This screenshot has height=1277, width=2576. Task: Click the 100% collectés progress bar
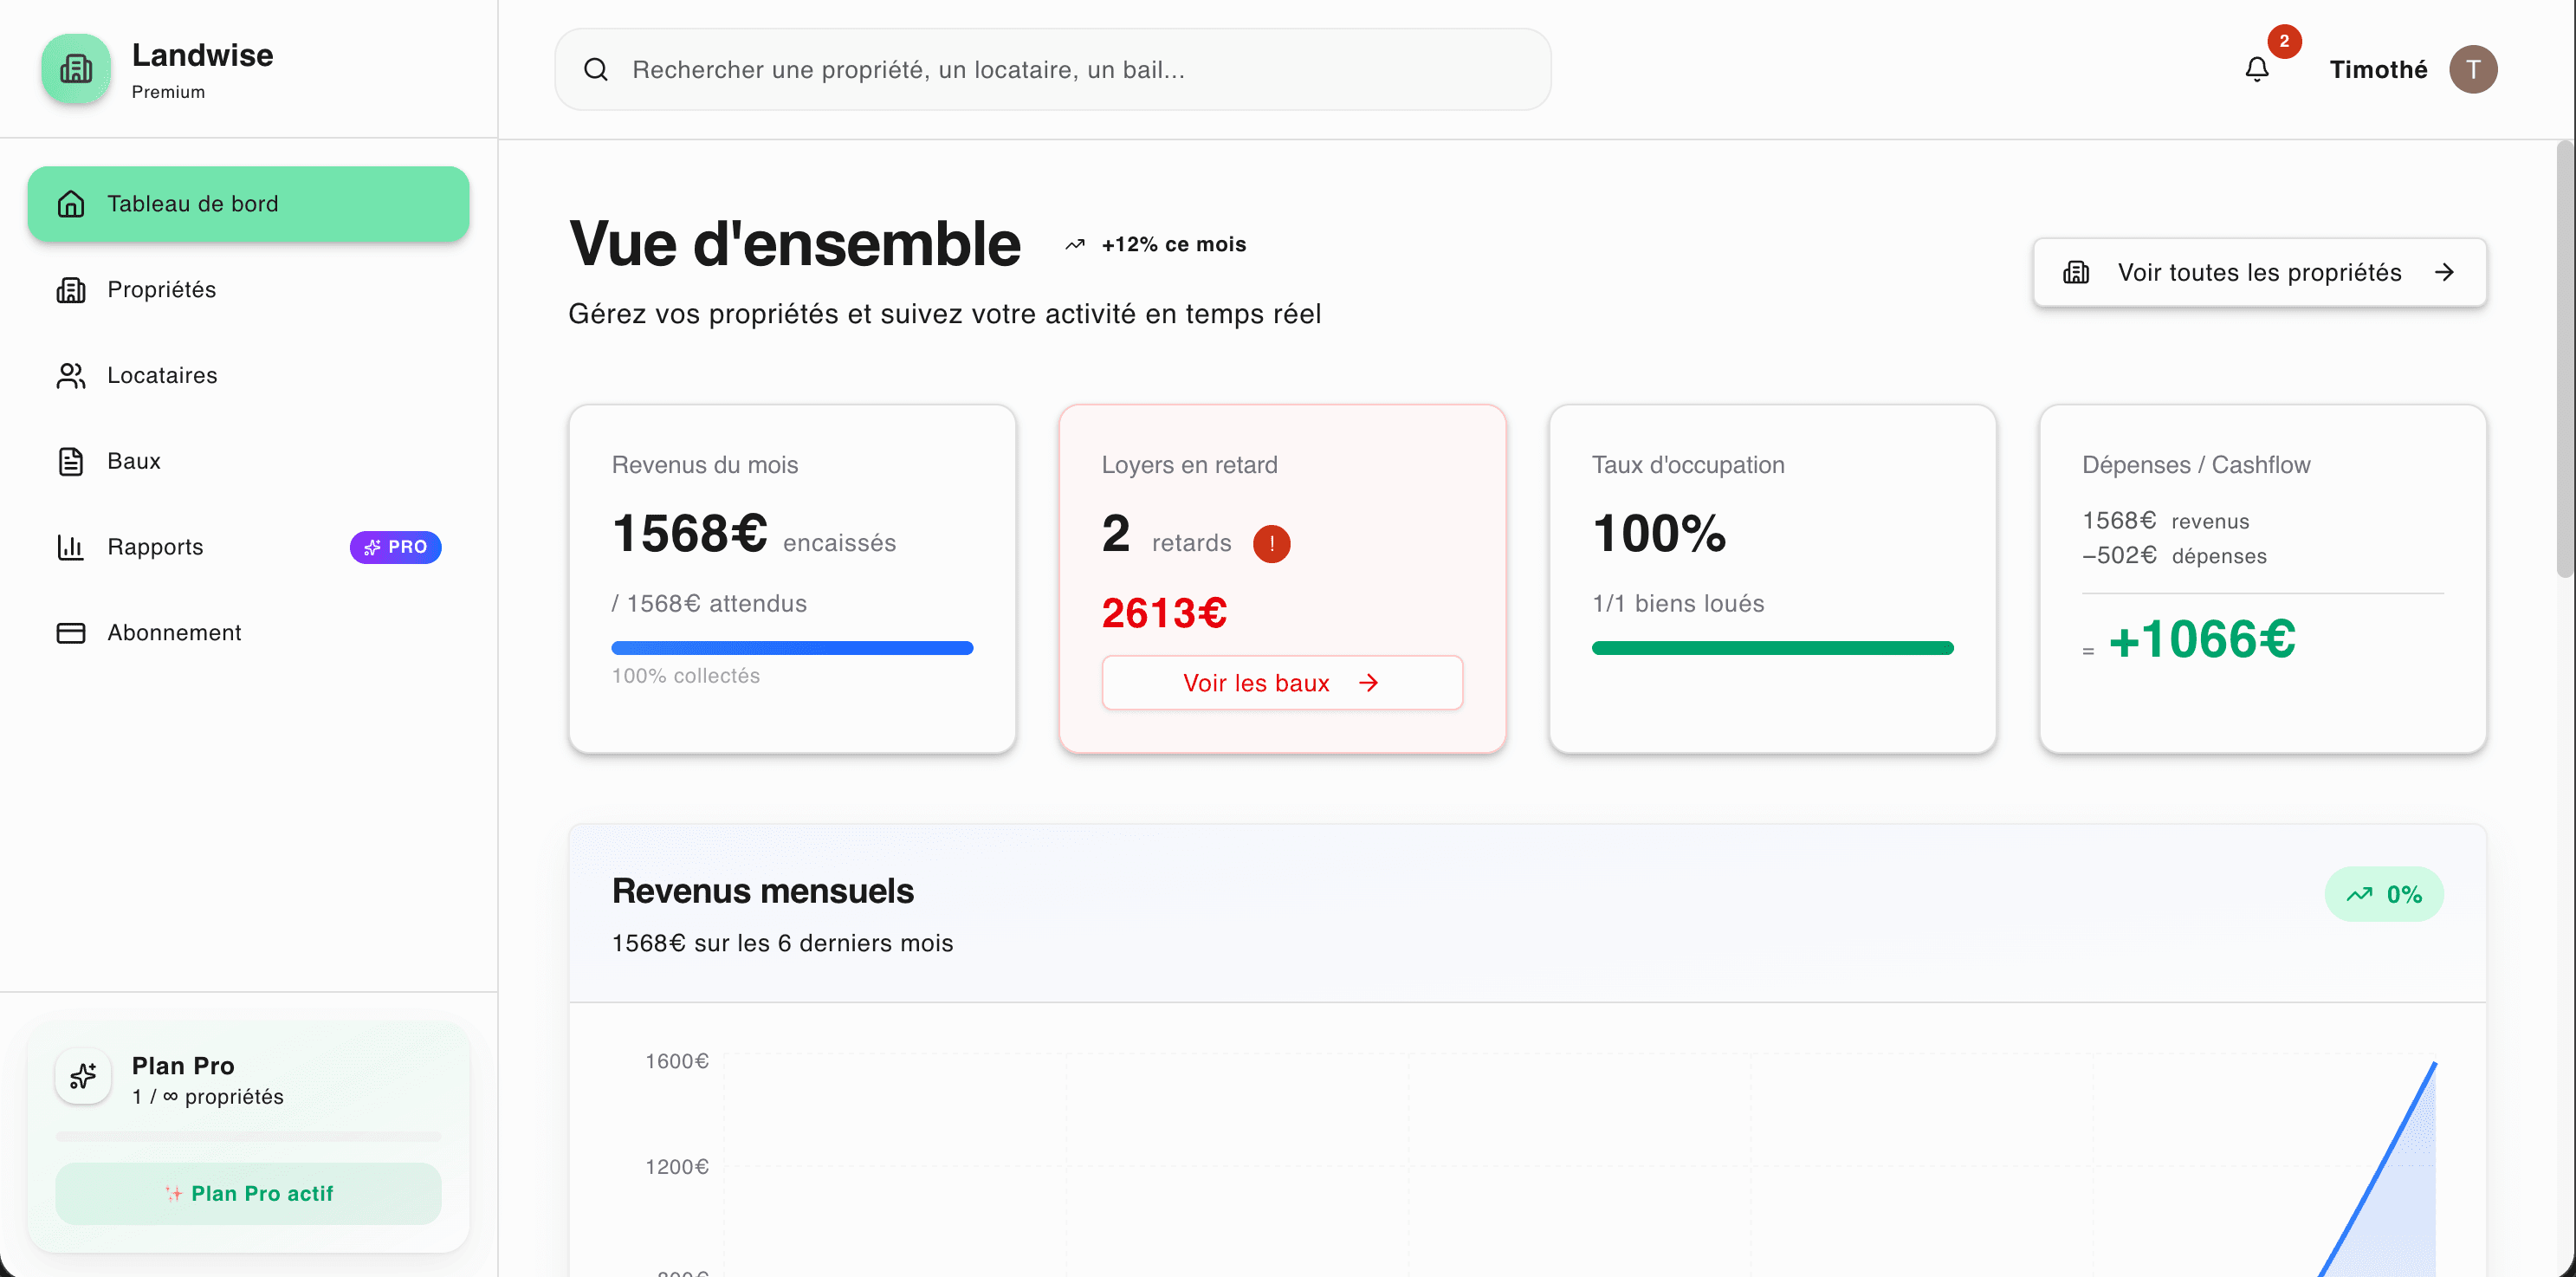792,648
